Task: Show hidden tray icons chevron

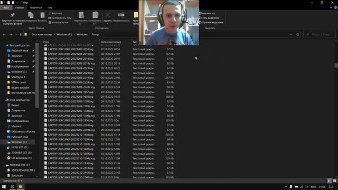Action: point(285,187)
